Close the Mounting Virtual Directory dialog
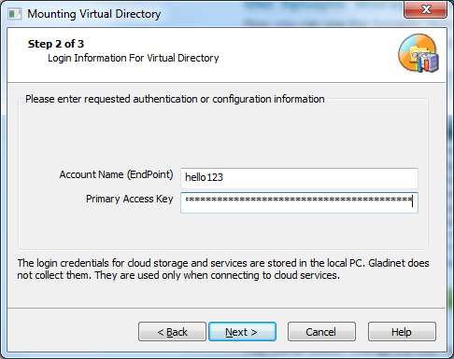 (425, 9)
